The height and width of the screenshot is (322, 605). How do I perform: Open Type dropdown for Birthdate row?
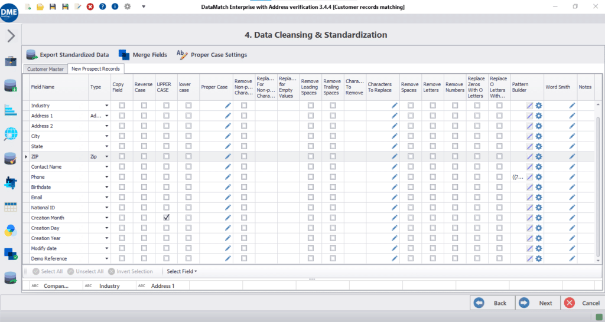(107, 187)
